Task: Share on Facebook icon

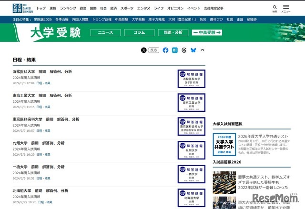Action: point(165,50)
